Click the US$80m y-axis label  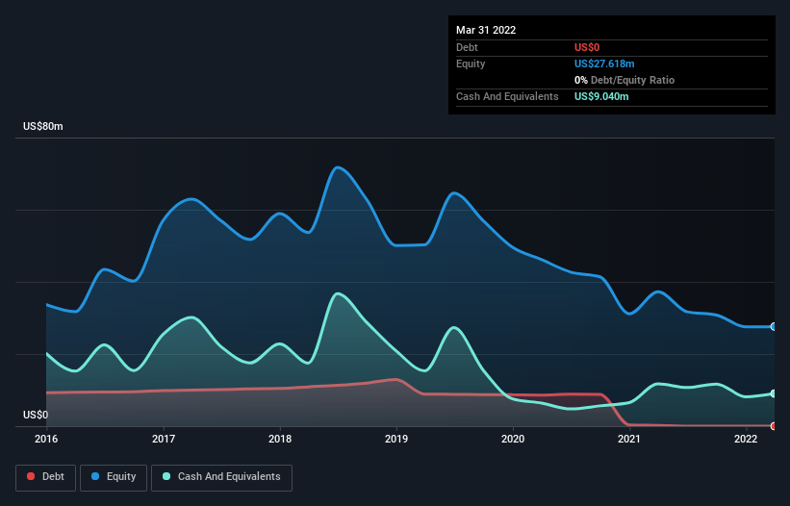click(43, 126)
